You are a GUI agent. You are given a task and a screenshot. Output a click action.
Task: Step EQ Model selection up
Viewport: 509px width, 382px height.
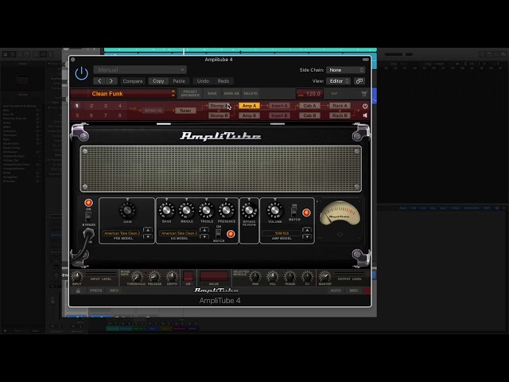click(204, 230)
